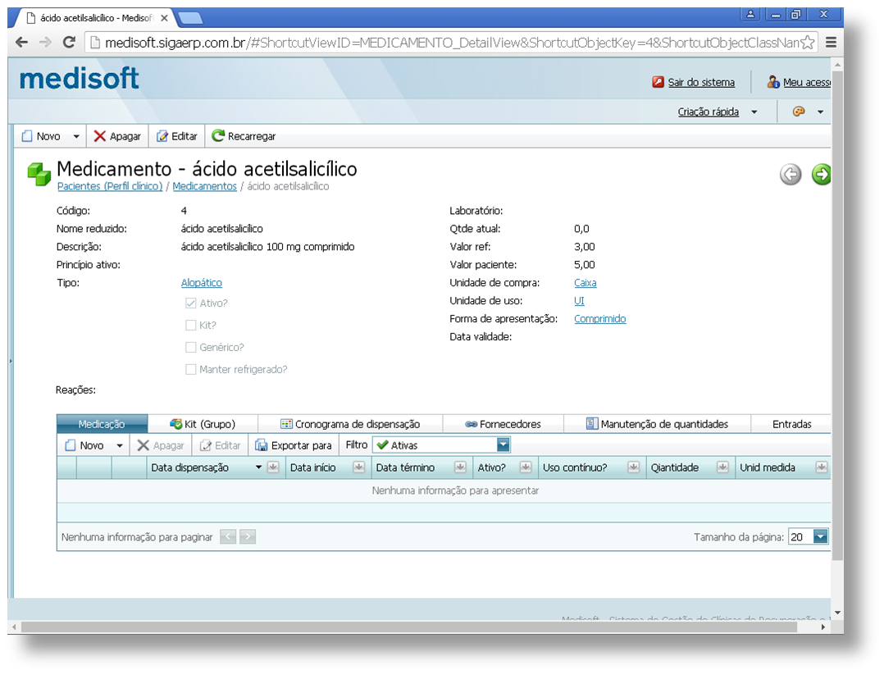884x675 pixels.
Task: Expand the grid Novo dropdown arrow
Action: pyautogui.click(x=120, y=445)
